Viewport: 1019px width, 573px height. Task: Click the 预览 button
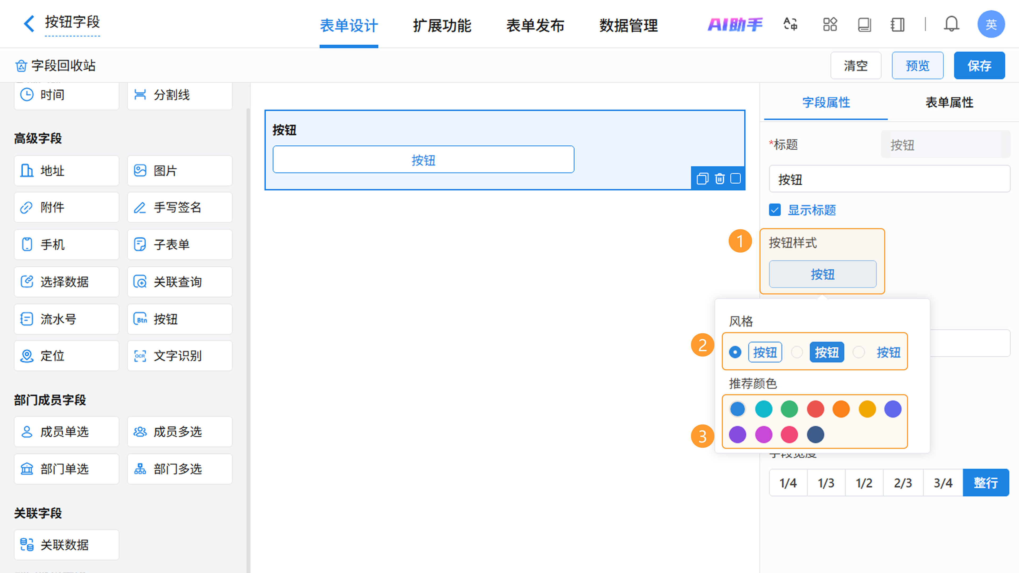coord(917,66)
